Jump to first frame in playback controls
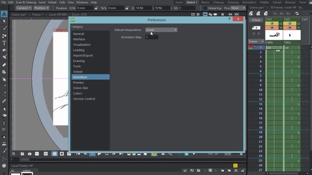This screenshot has width=312, height=175. coord(78,154)
